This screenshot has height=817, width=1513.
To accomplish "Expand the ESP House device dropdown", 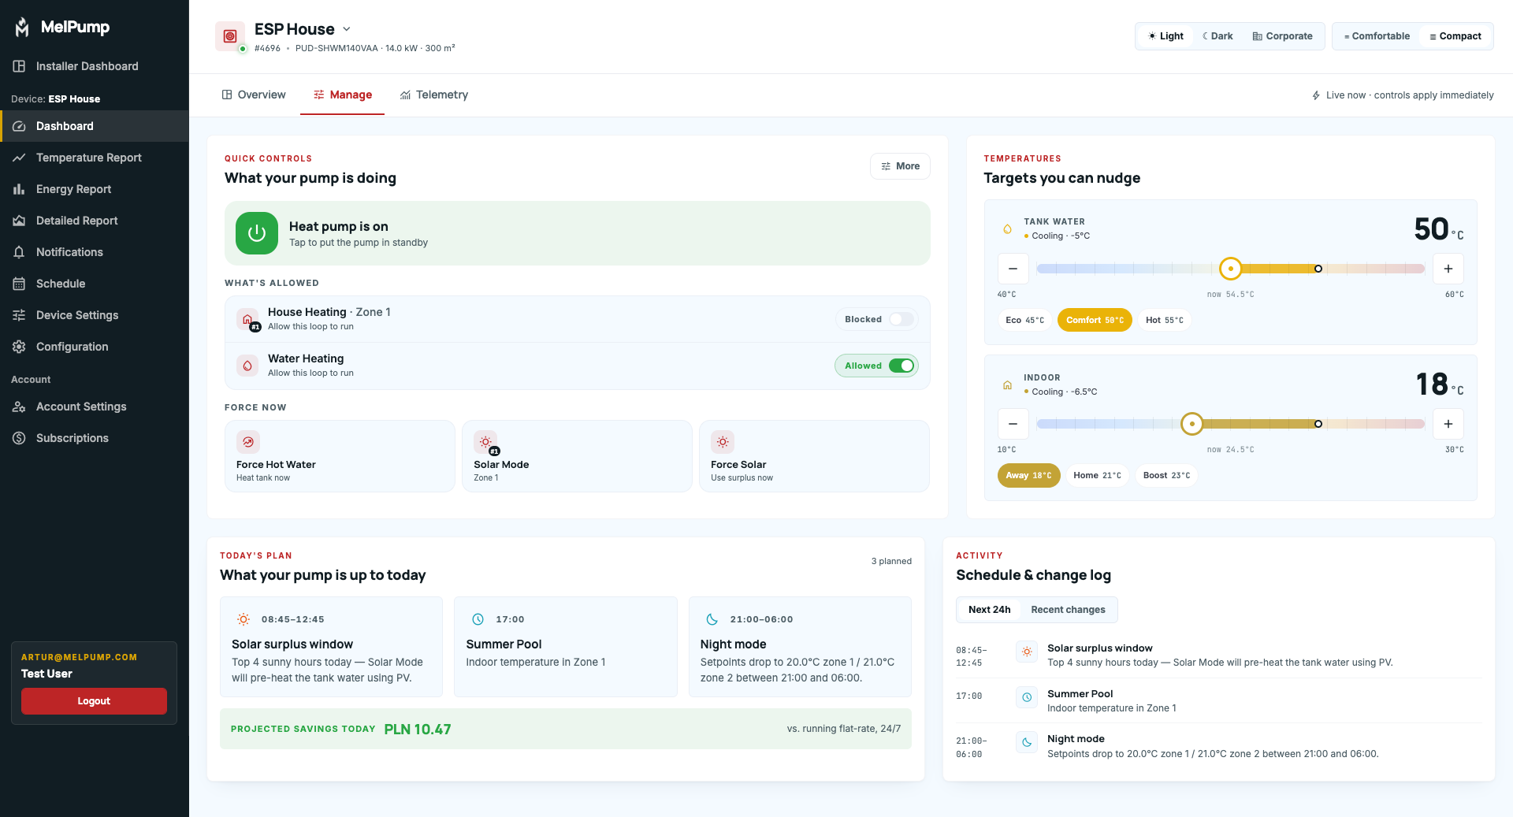I will [347, 29].
